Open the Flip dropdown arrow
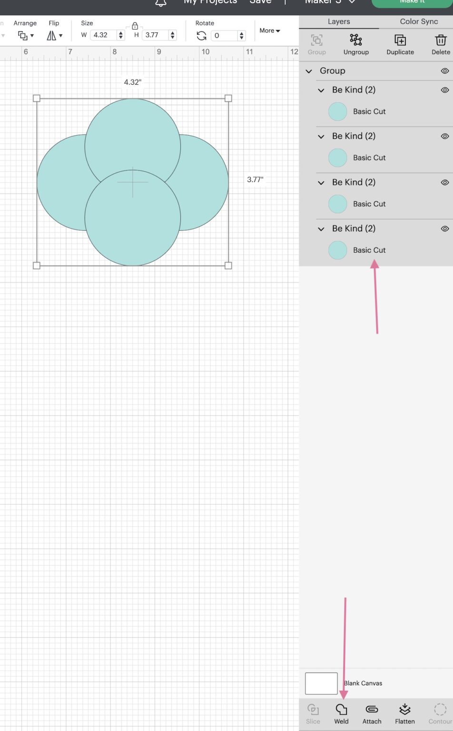 click(x=61, y=35)
